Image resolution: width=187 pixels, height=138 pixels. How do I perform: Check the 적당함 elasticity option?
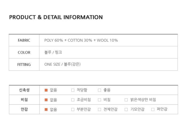coord(73,90)
